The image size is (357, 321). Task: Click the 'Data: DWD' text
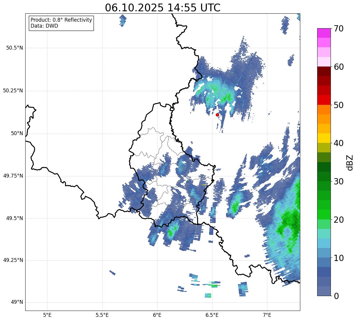[x=44, y=26]
